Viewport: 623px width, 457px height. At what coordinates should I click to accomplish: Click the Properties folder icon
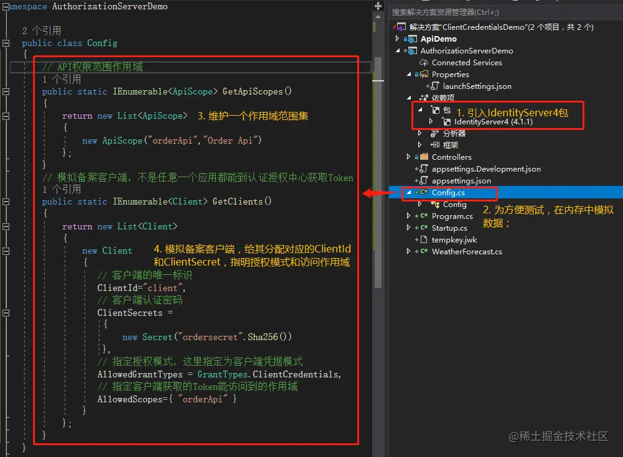tap(424, 74)
